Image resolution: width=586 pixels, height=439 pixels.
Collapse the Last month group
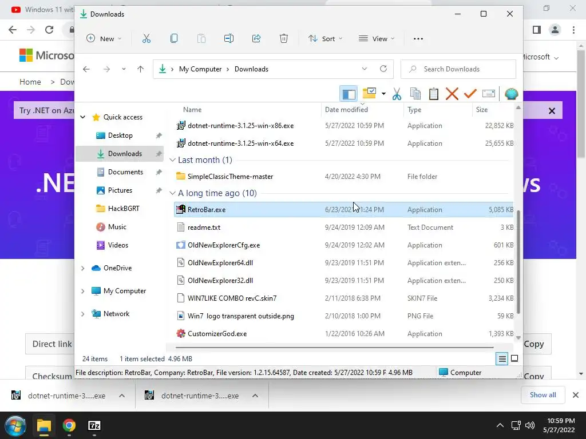pyautogui.click(x=172, y=160)
